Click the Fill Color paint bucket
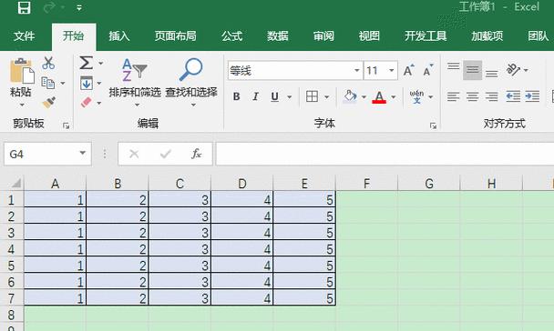554x331 pixels. pos(349,96)
